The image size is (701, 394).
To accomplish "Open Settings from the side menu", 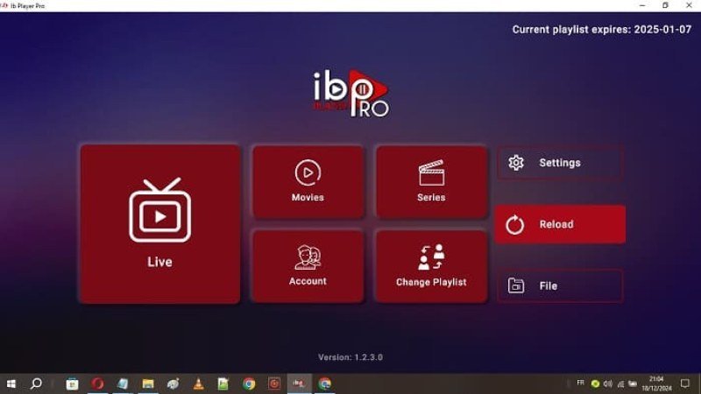I will click(560, 163).
